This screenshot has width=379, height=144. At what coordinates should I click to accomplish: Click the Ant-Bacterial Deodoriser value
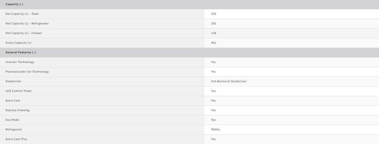(229, 81)
